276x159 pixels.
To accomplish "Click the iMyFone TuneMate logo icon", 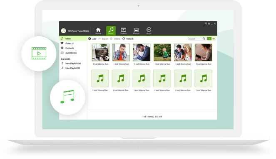I will pos(63,31).
